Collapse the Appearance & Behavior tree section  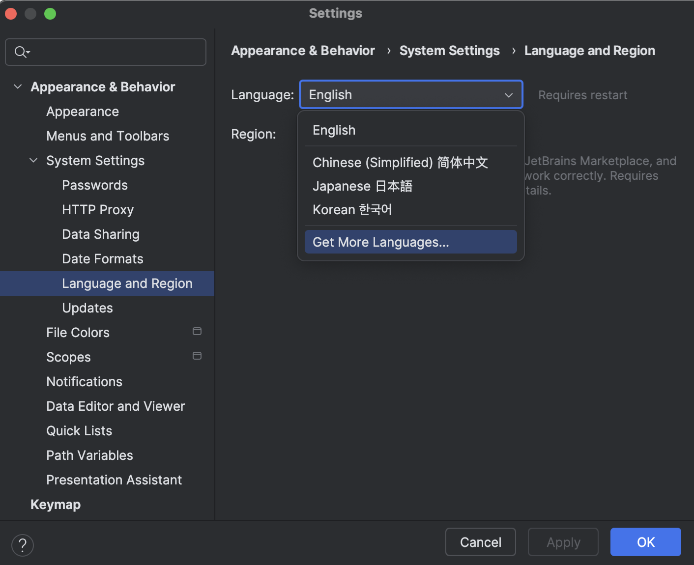pos(18,86)
